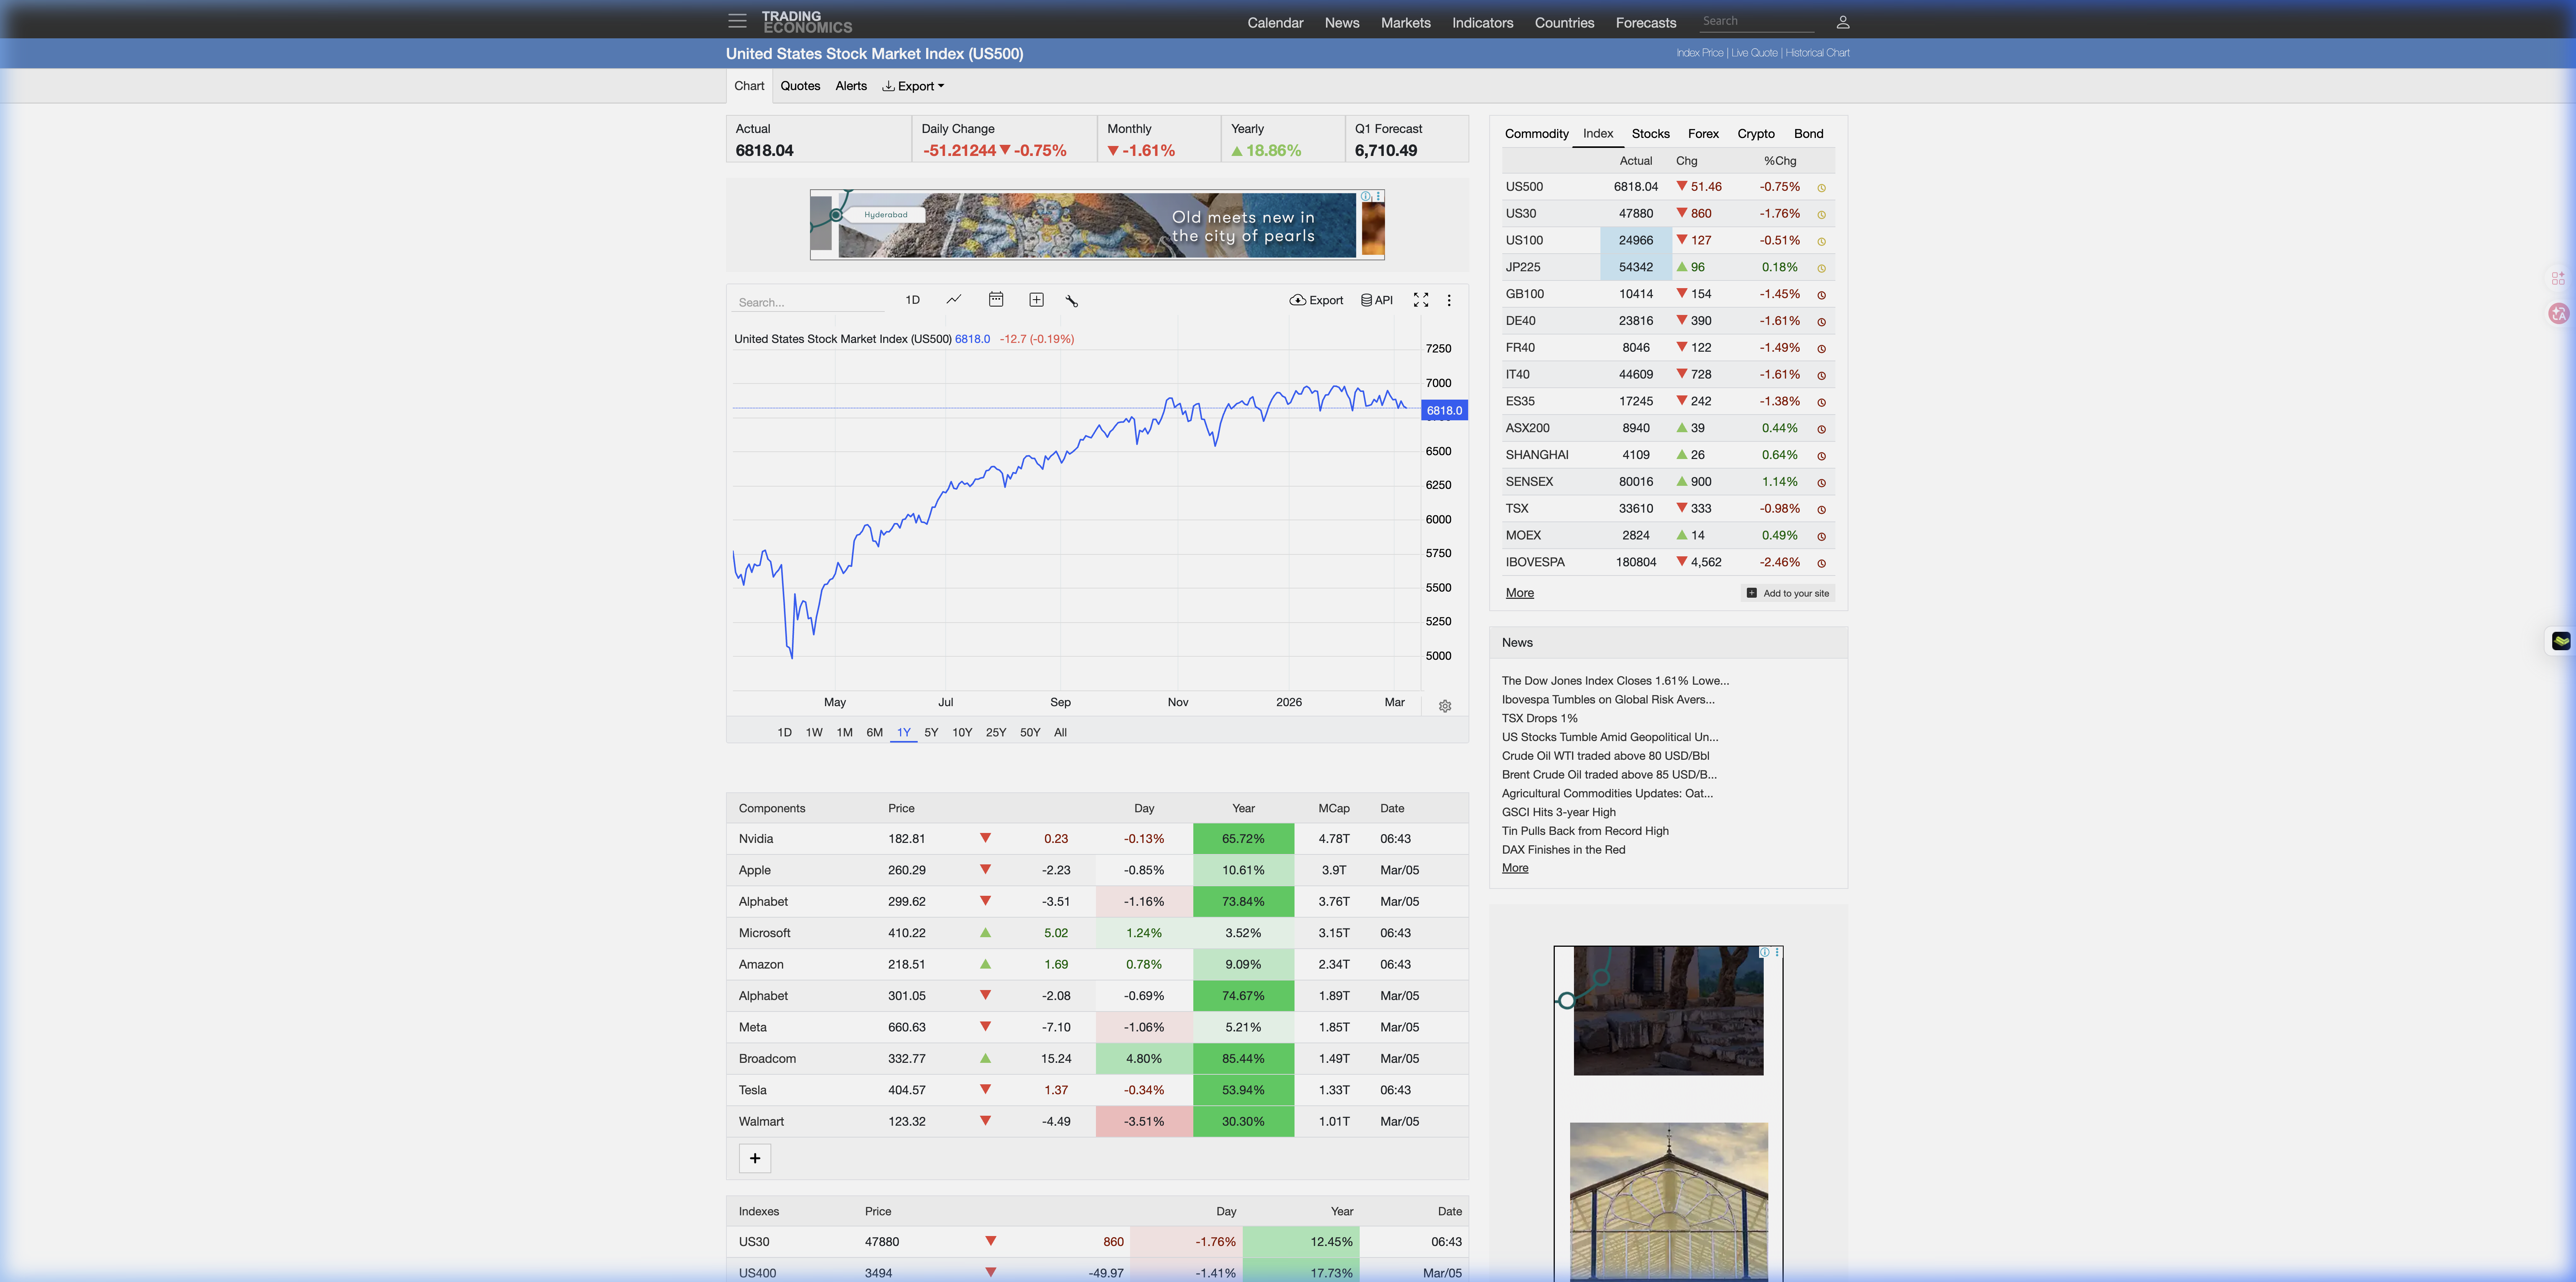2576x1282 pixels.
Task: Click the chart Search input field
Action: click(x=808, y=302)
